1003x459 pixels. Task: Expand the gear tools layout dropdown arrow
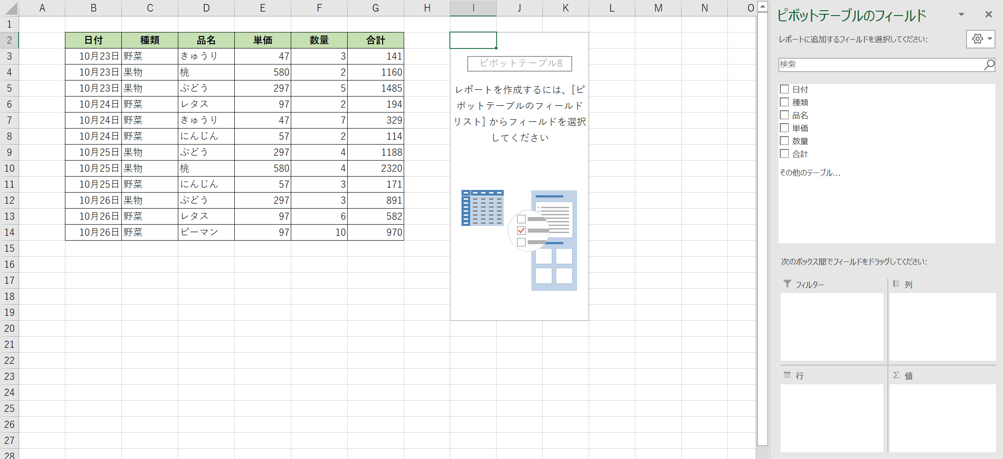(990, 39)
